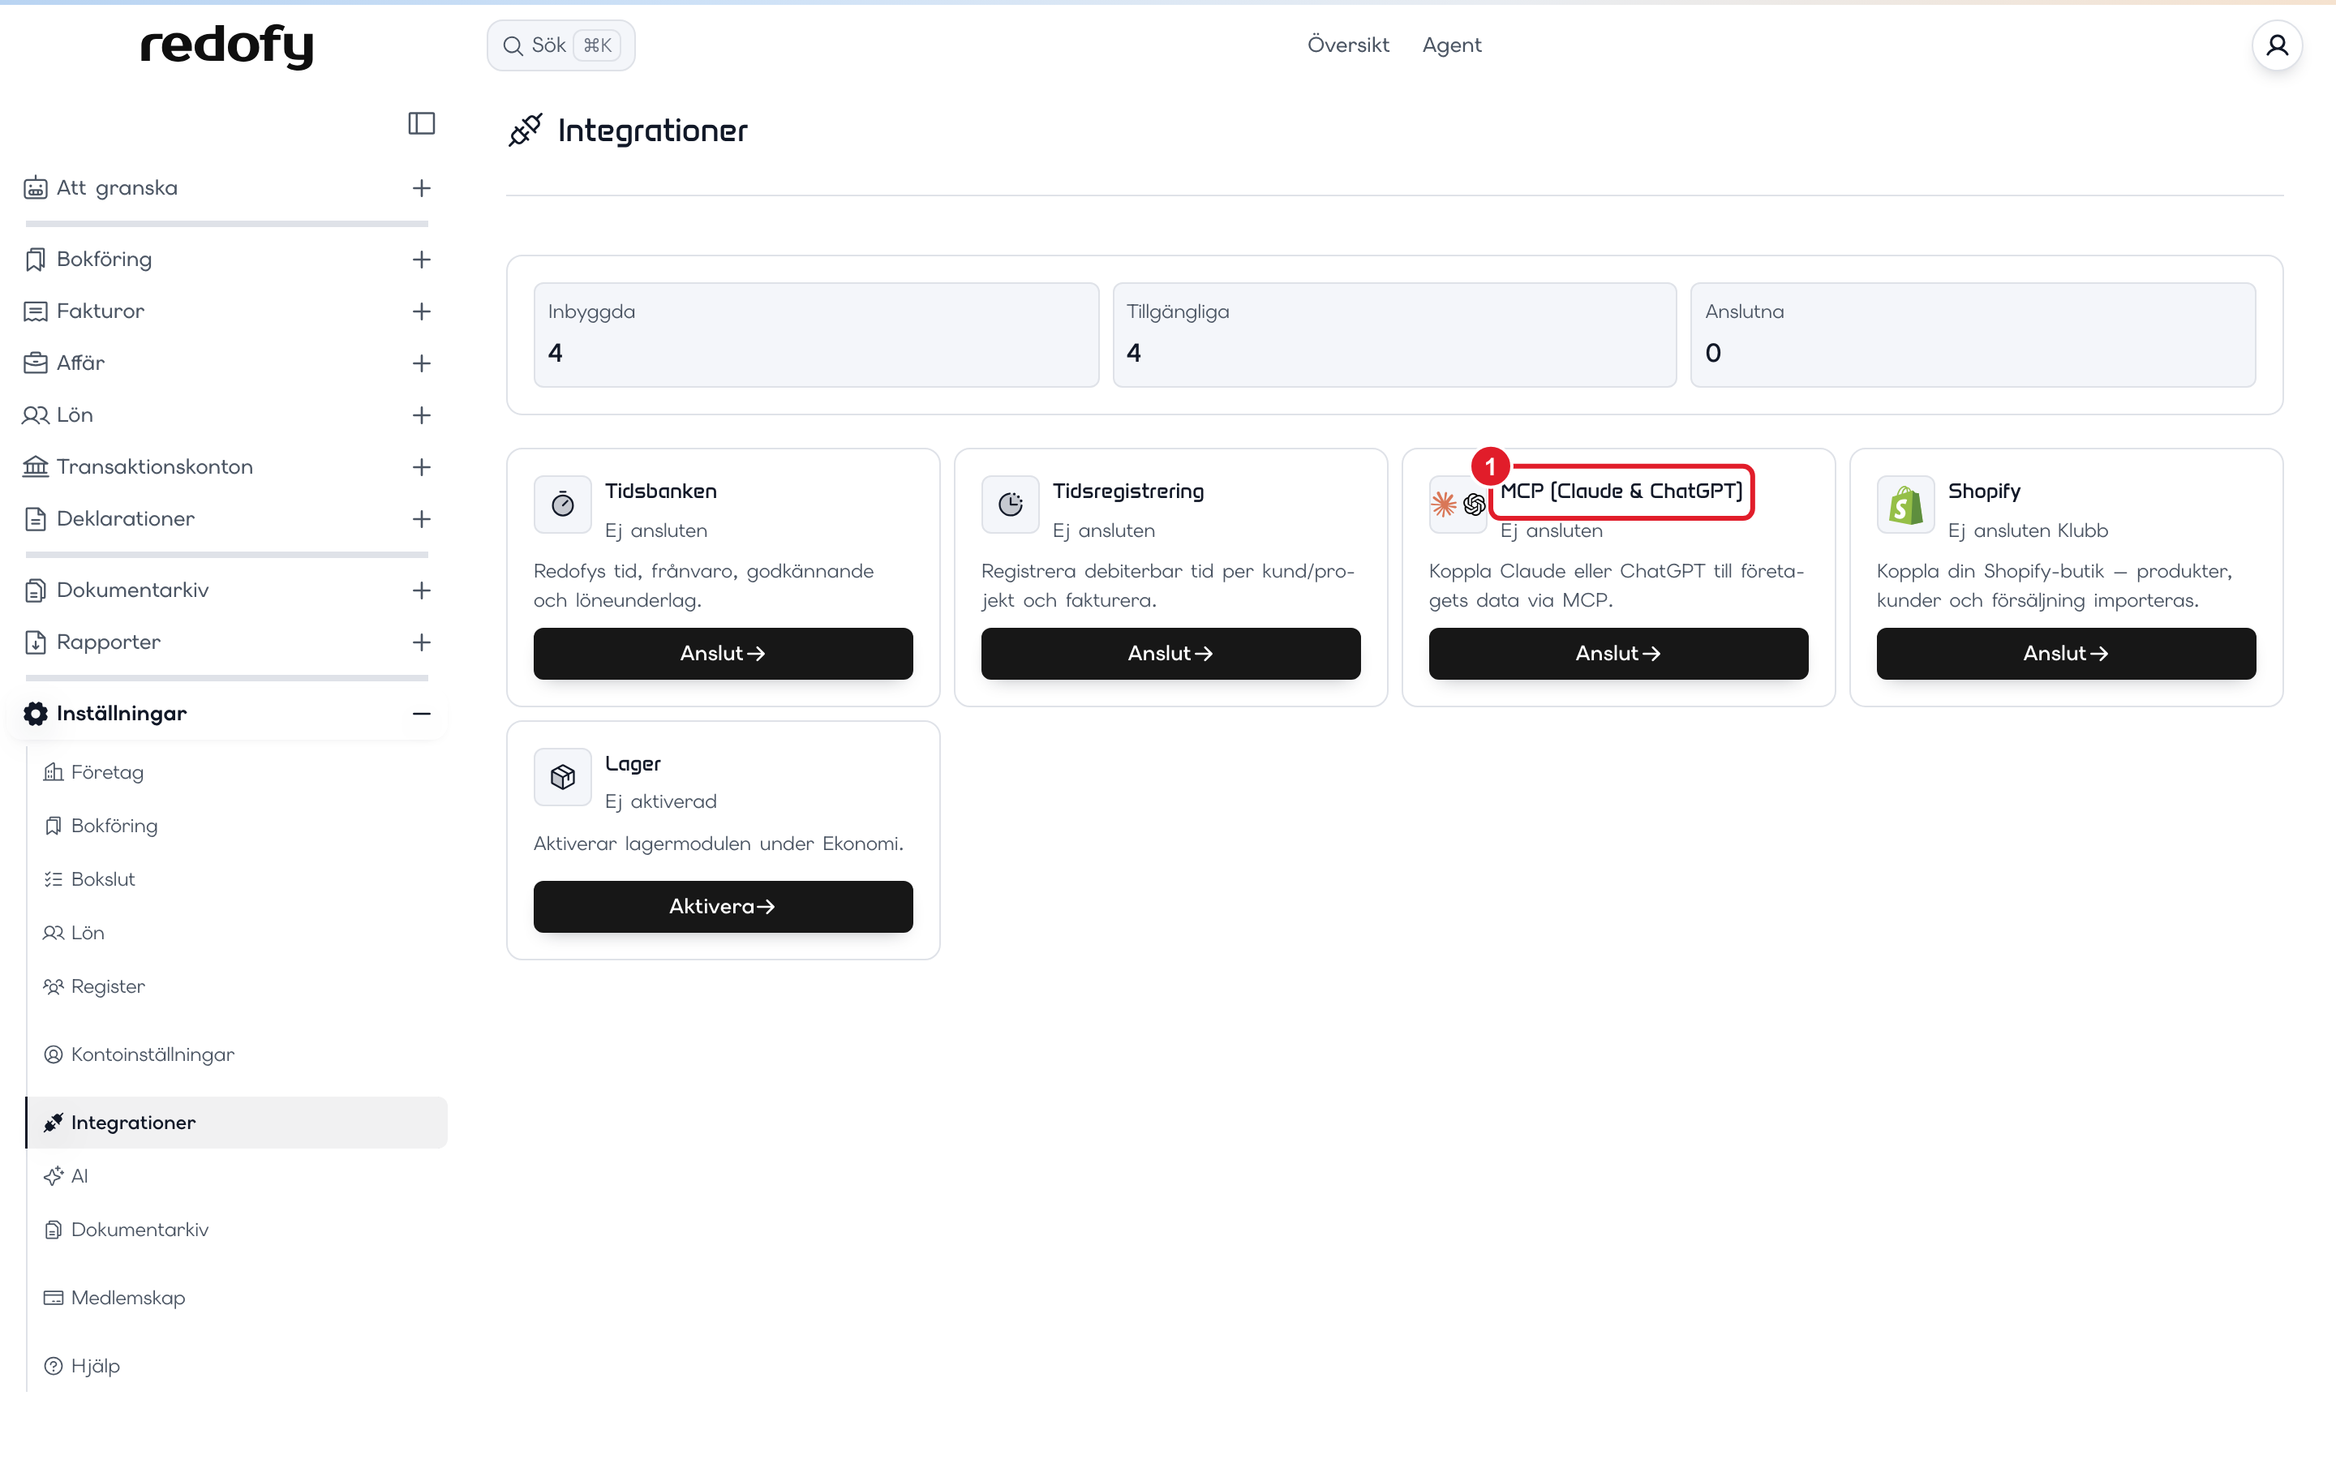2336x1460 pixels.
Task: Expand the Rapporter section
Action: tap(421, 642)
